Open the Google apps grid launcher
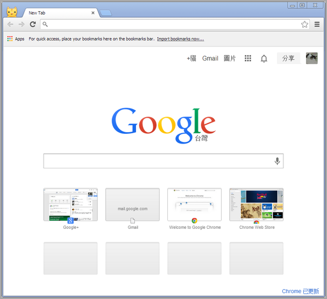327x299 pixels. tap(248, 58)
